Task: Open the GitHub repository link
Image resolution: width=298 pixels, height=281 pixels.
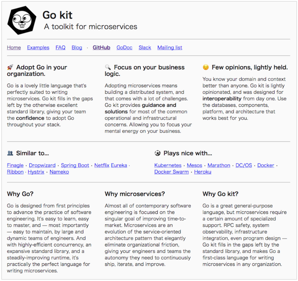Action: (101, 48)
